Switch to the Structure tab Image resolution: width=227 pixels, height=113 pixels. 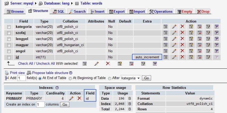pyautogui.click(x=38, y=11)
